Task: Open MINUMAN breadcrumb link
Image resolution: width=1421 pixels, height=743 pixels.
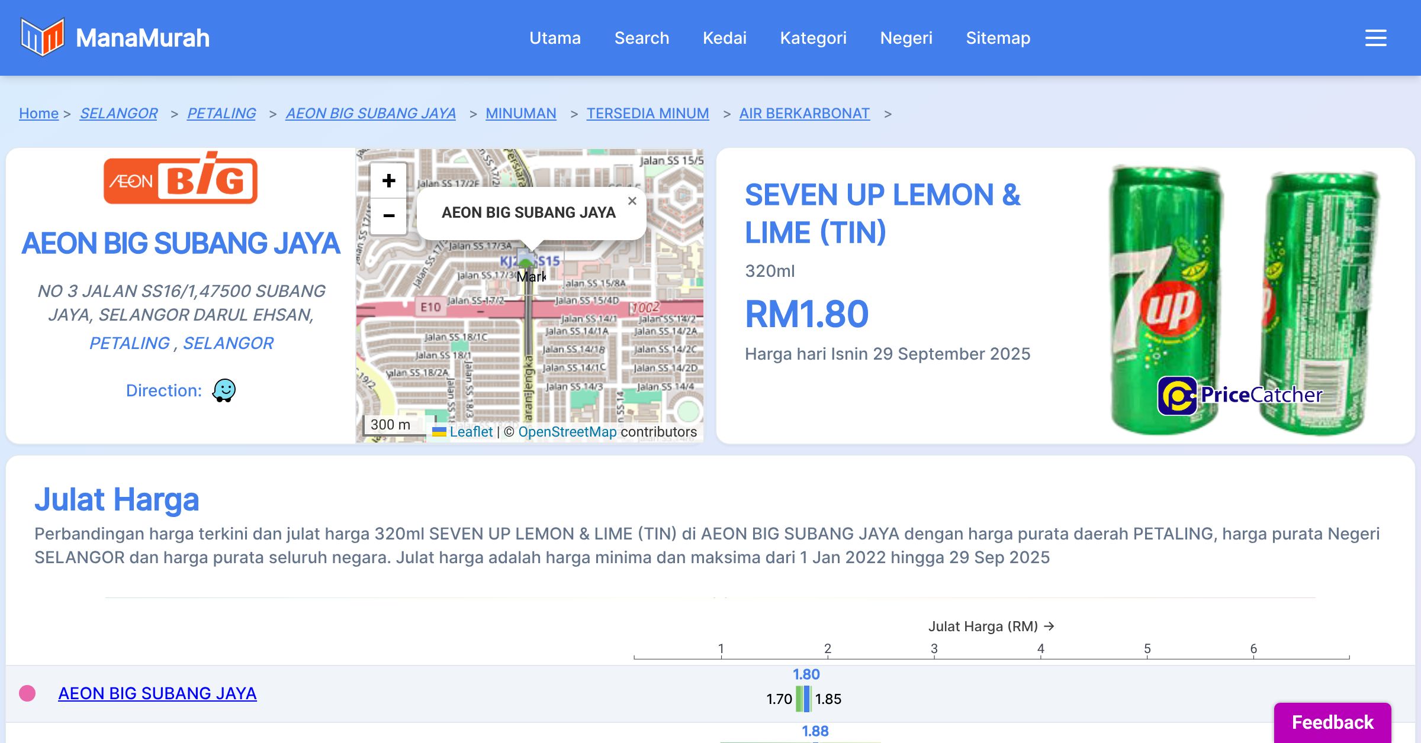Action: point(521,113)
